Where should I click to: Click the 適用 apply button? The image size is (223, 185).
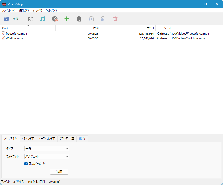tap(59, 172)
